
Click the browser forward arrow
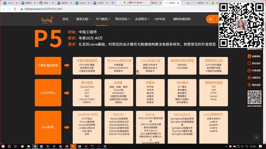click(9, 9)
